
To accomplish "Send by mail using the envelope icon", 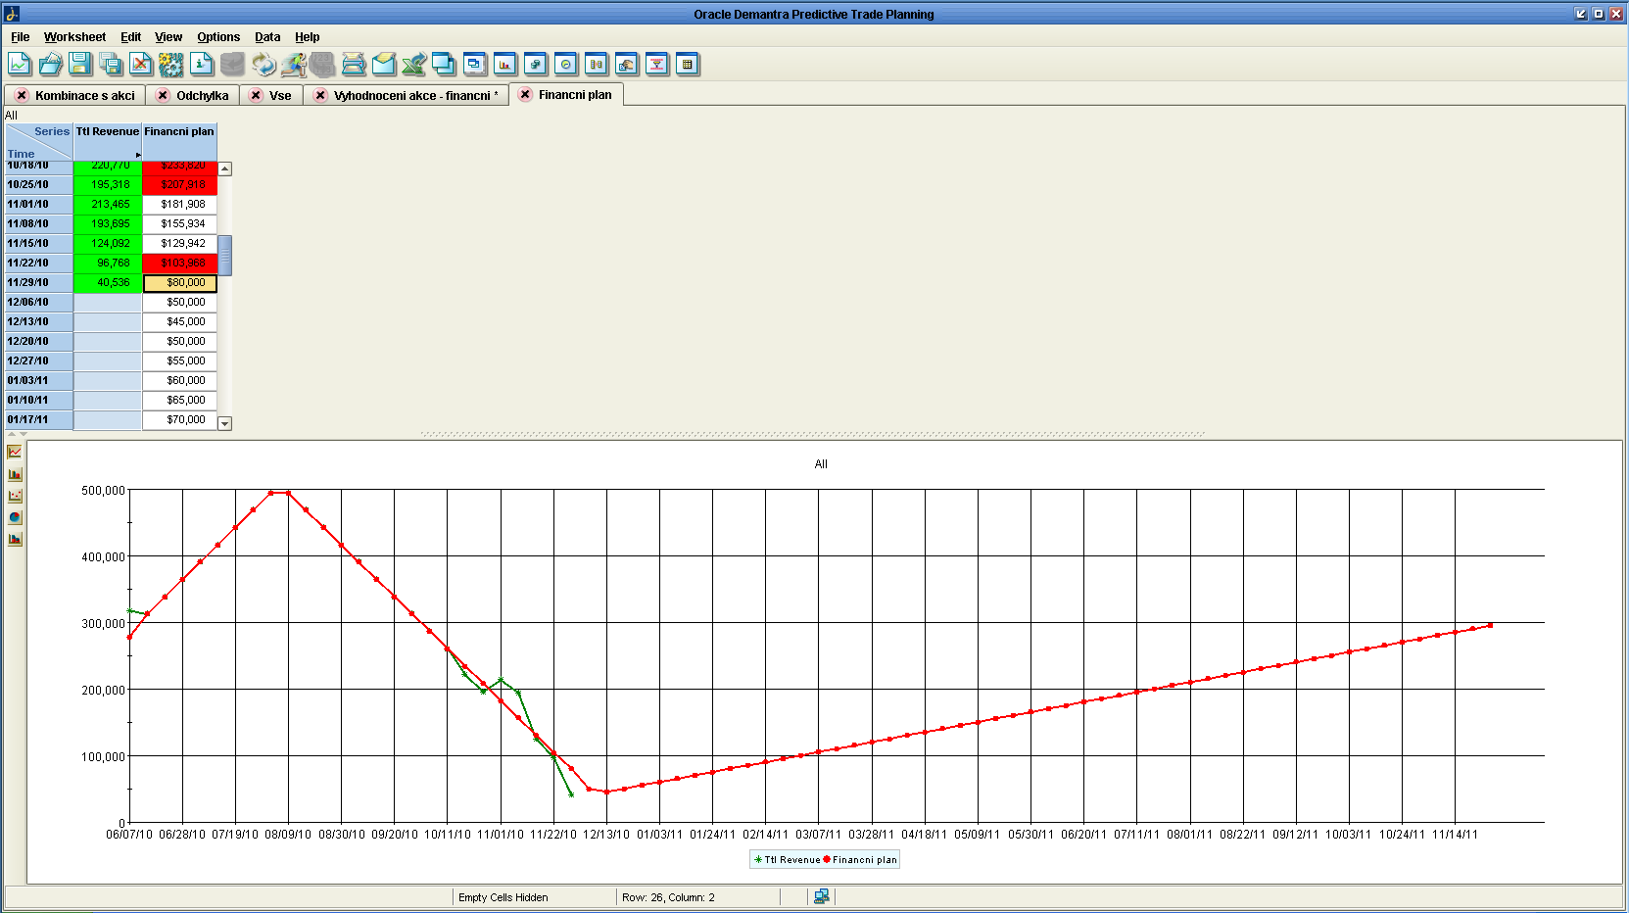I will (384, 65).
